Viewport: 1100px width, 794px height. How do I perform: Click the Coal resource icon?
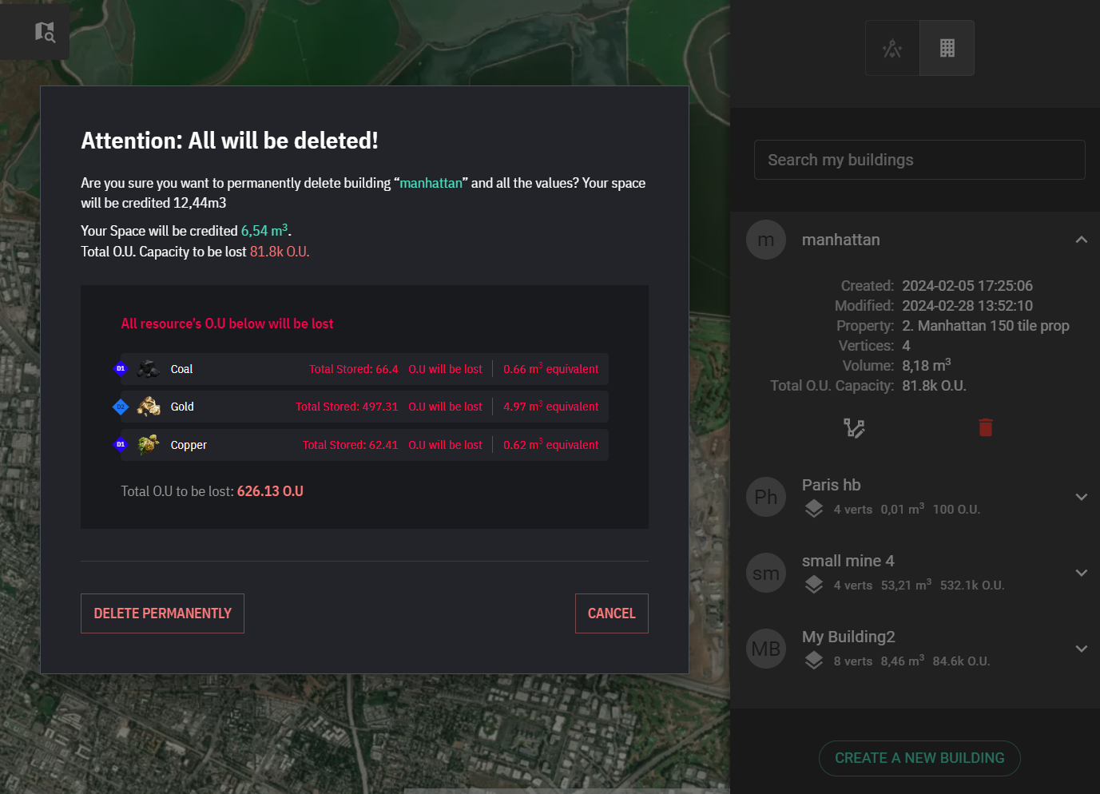point(148,369)
